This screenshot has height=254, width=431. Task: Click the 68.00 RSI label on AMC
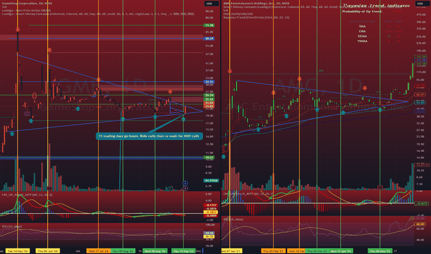420,224
